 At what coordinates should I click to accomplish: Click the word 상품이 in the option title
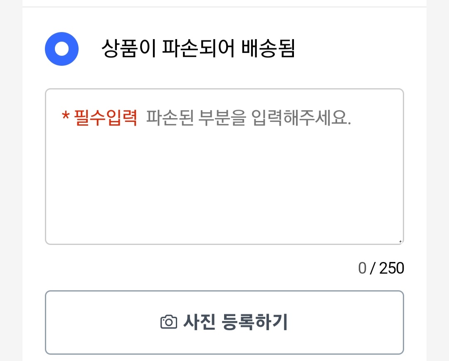[128, 49]
